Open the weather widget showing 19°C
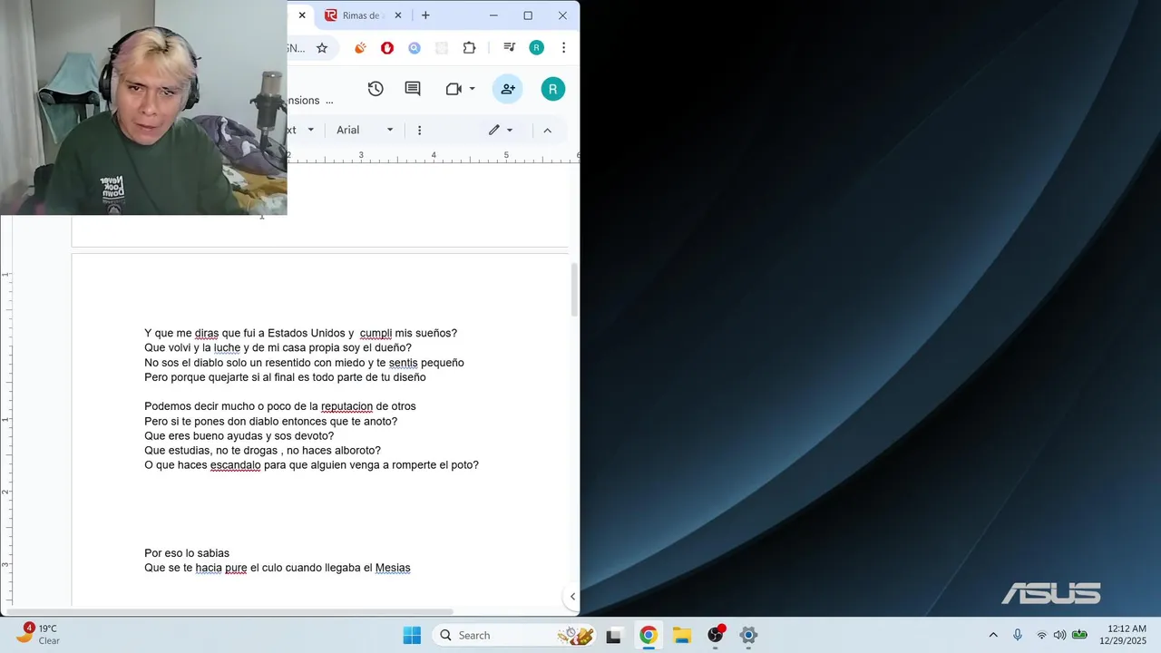The width and height of the screenshot is (1161, 653). tap(38, 635)
